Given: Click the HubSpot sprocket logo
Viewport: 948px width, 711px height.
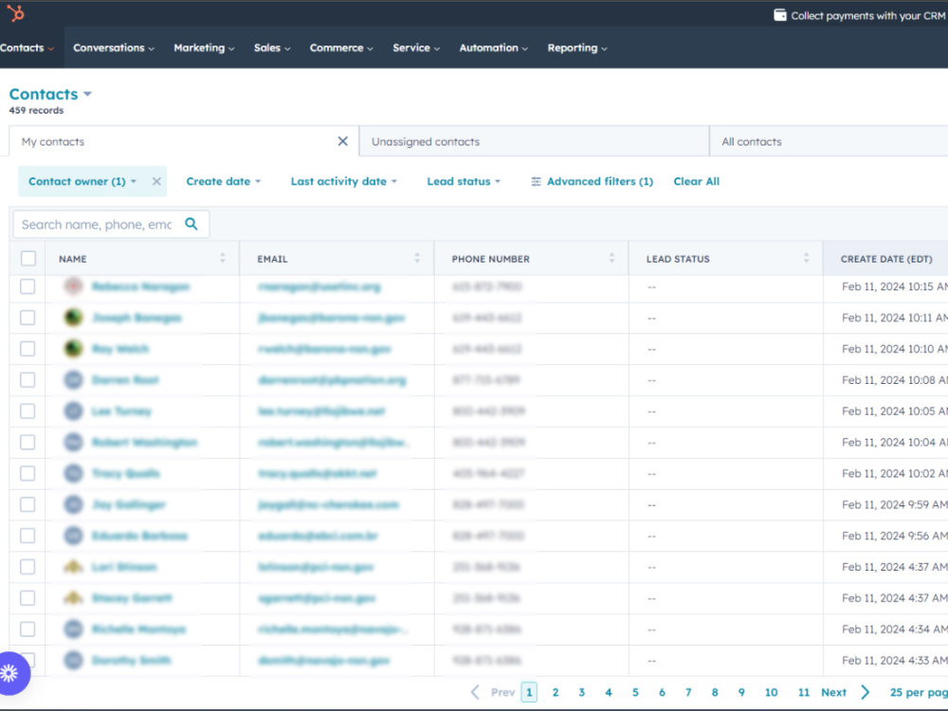Looking at the screenshot, I should tap(16, 12).
